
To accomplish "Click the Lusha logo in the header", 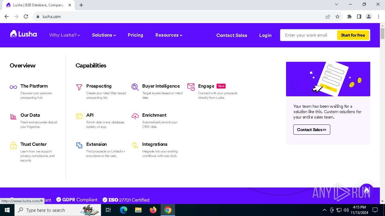I will click(23, 34).
